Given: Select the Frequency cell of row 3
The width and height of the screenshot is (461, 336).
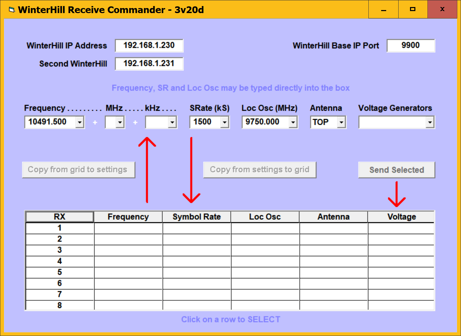Looking at the screenshot, I should (x=128, y=250).
